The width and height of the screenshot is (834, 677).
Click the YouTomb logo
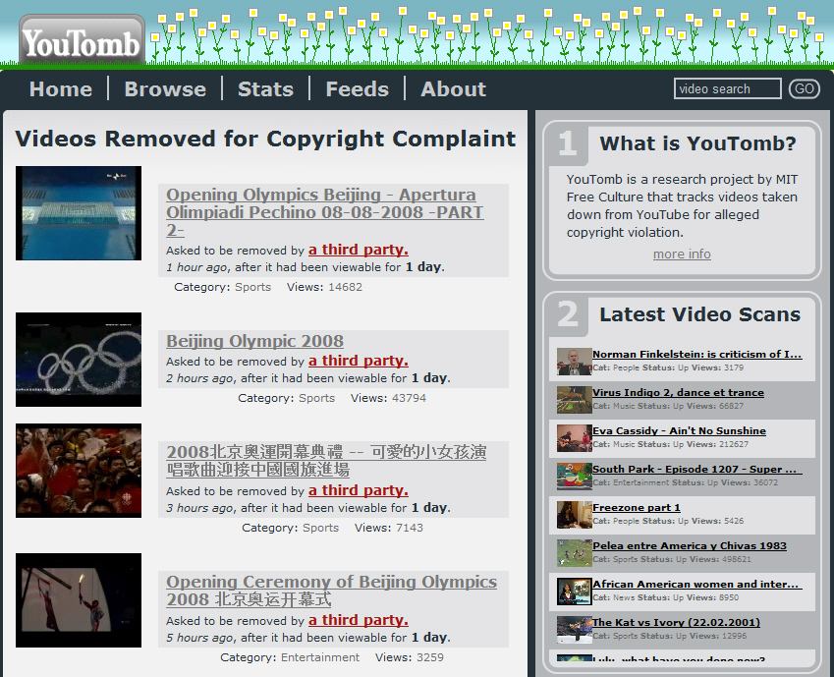82,41
